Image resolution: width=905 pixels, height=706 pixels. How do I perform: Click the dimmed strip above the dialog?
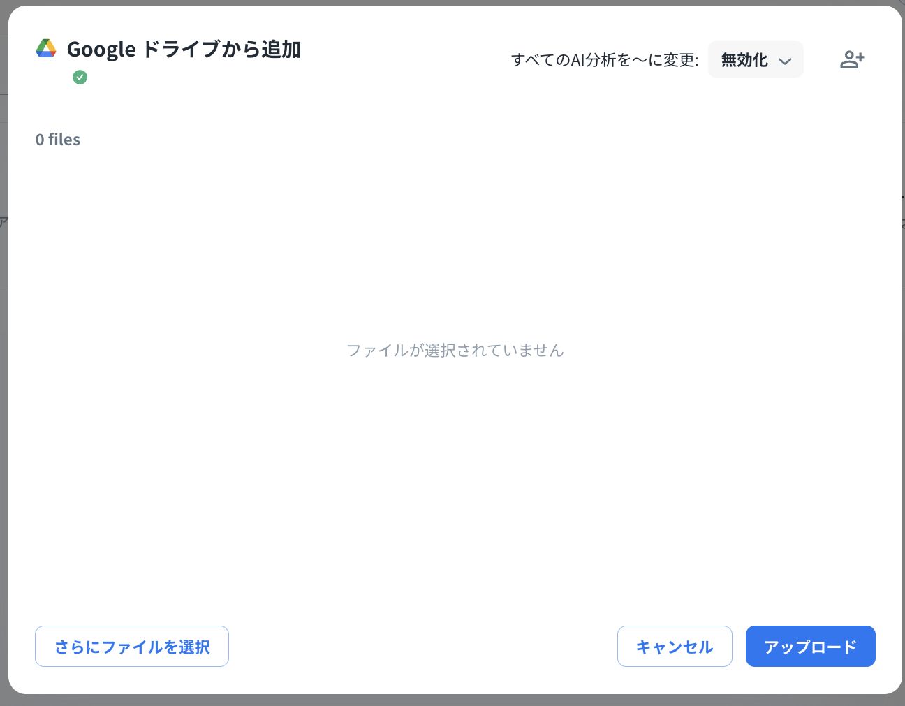pyautogui.click(x=453, y=2)
